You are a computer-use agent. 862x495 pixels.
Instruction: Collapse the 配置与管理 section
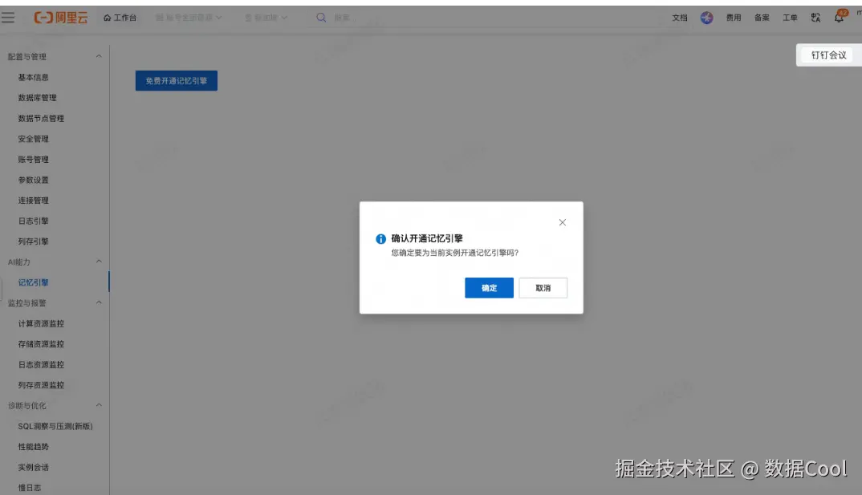tap(98, 56)
